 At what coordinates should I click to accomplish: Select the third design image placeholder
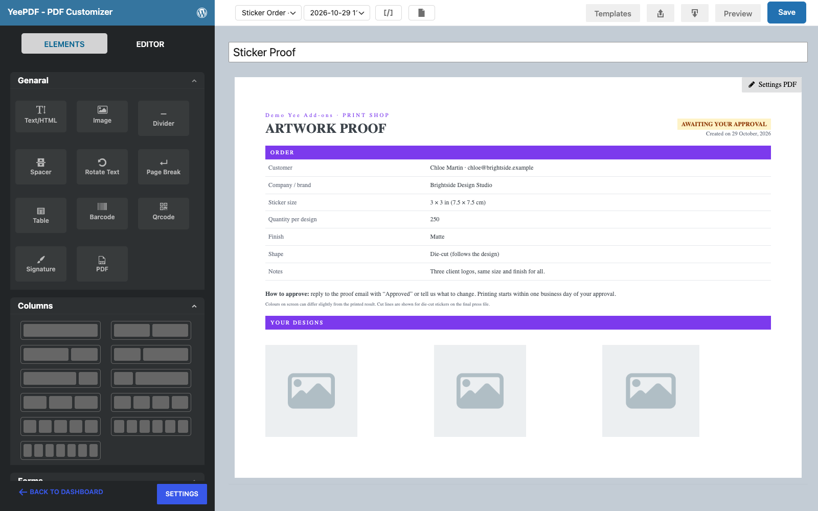(x=651, y=391)
